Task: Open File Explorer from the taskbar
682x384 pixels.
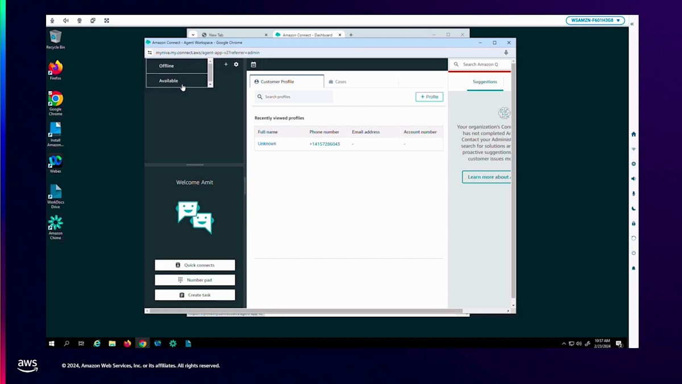Action: [113, 344]
